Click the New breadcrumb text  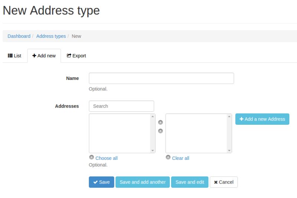click(76, 36)
